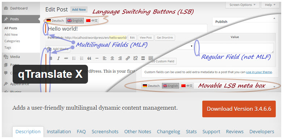Open the Screen Options dropdown
The width and height of the screenshot is (283, 139).
[242, 5]
